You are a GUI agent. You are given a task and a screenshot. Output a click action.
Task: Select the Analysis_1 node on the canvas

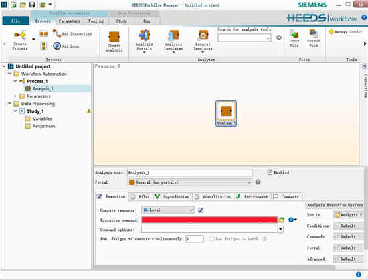(x=226, y=114)
